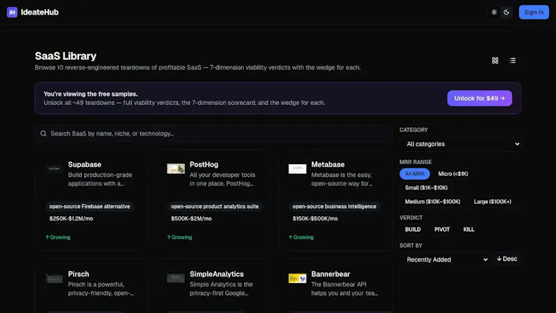Filter by KILL verdict
The image size is (556, 313).
pos(468,230)
